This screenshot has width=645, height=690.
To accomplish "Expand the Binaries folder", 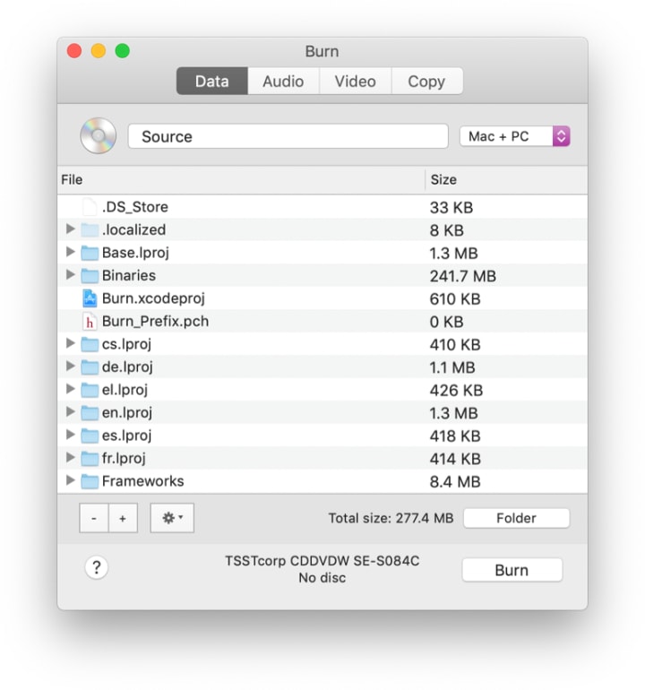I will (70, 274).
